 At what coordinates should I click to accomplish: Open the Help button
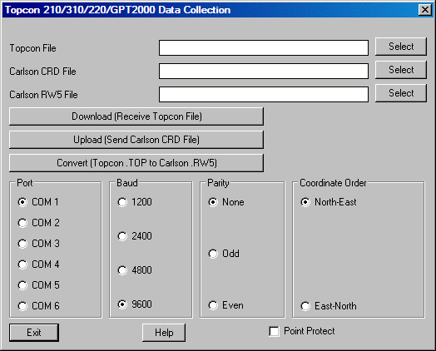tap(164, 333)
